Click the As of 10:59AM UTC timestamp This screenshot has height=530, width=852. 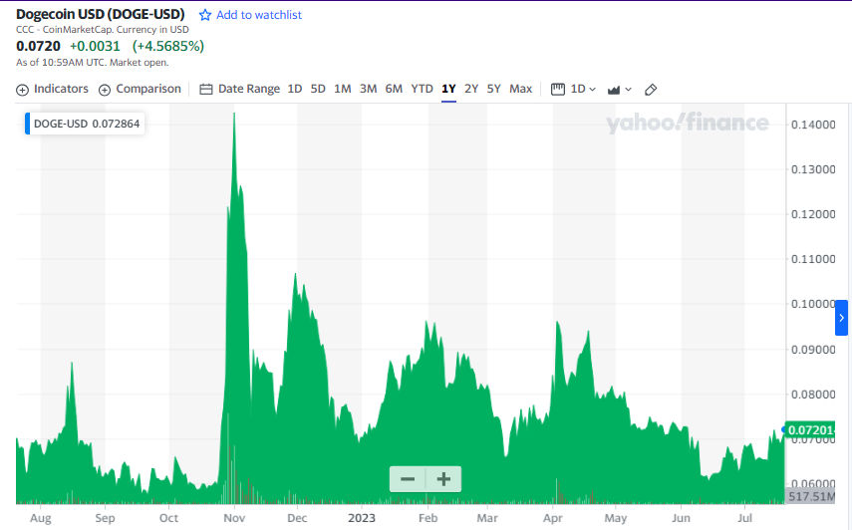click(93, 63)
